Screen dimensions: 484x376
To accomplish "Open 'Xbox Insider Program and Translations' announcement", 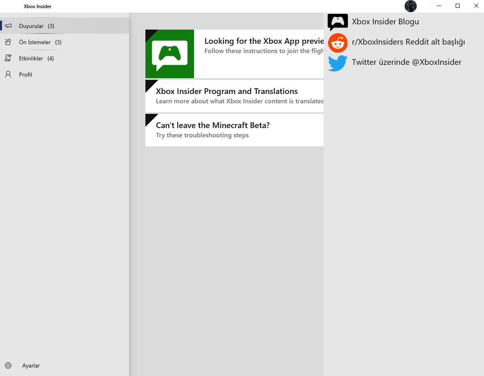I will pyautogui.click(x=234, y=96).
